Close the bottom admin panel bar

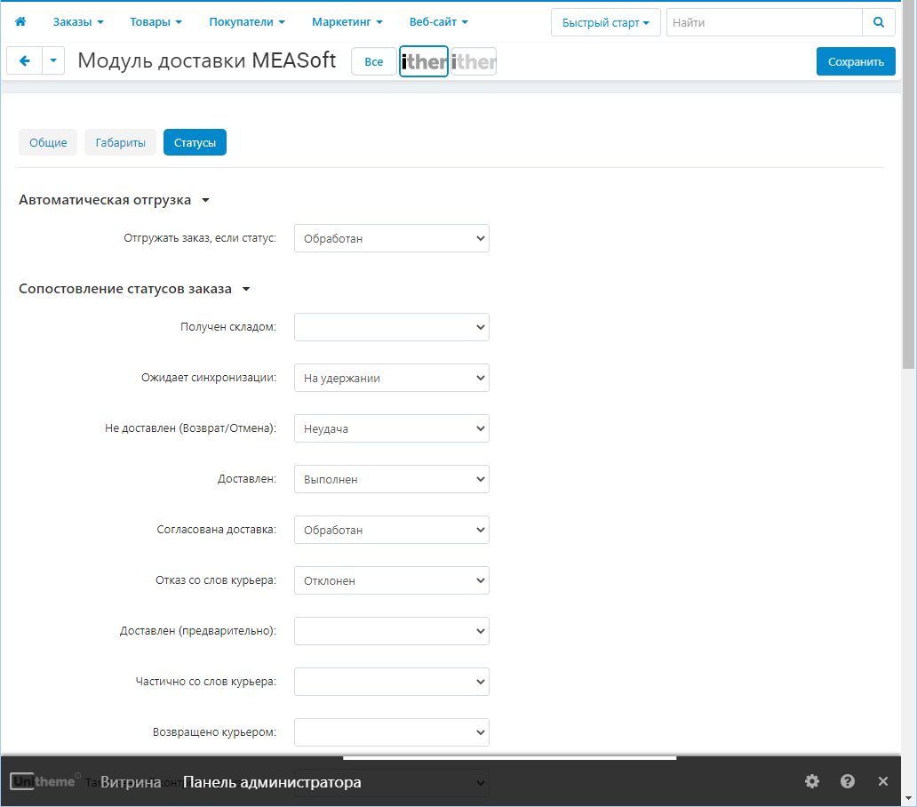[883, 781]
